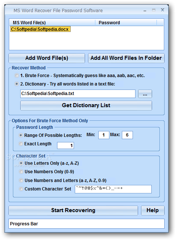
Task: Start Recovering passwords
Action: click(x=73, y=210)
